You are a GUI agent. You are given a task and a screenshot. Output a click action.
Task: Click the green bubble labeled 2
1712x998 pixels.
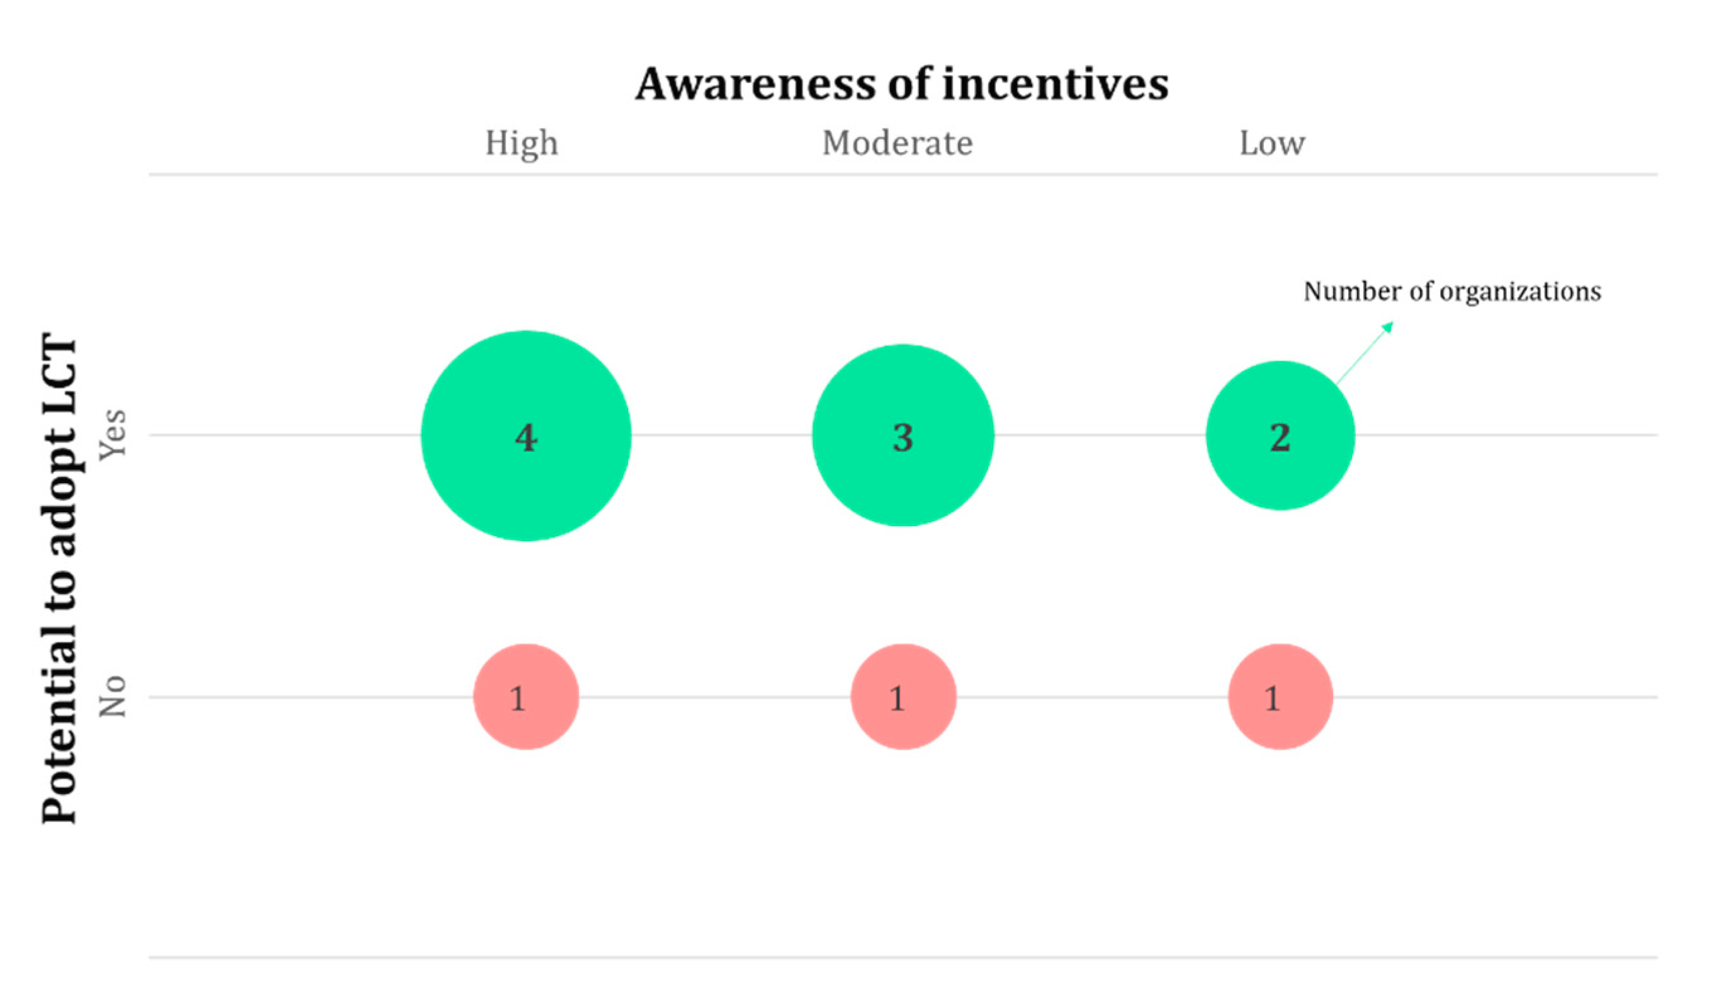pos(1280,435)
